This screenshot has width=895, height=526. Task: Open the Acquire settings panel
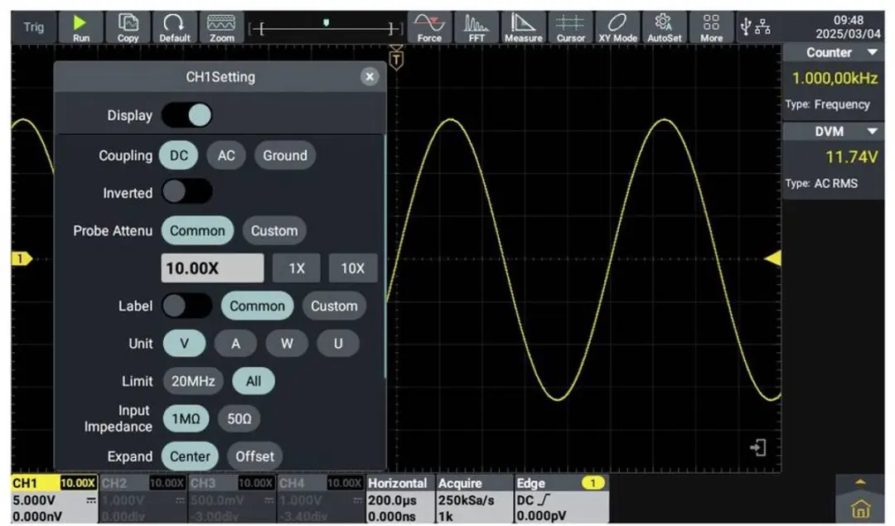[x=474, y=499]
